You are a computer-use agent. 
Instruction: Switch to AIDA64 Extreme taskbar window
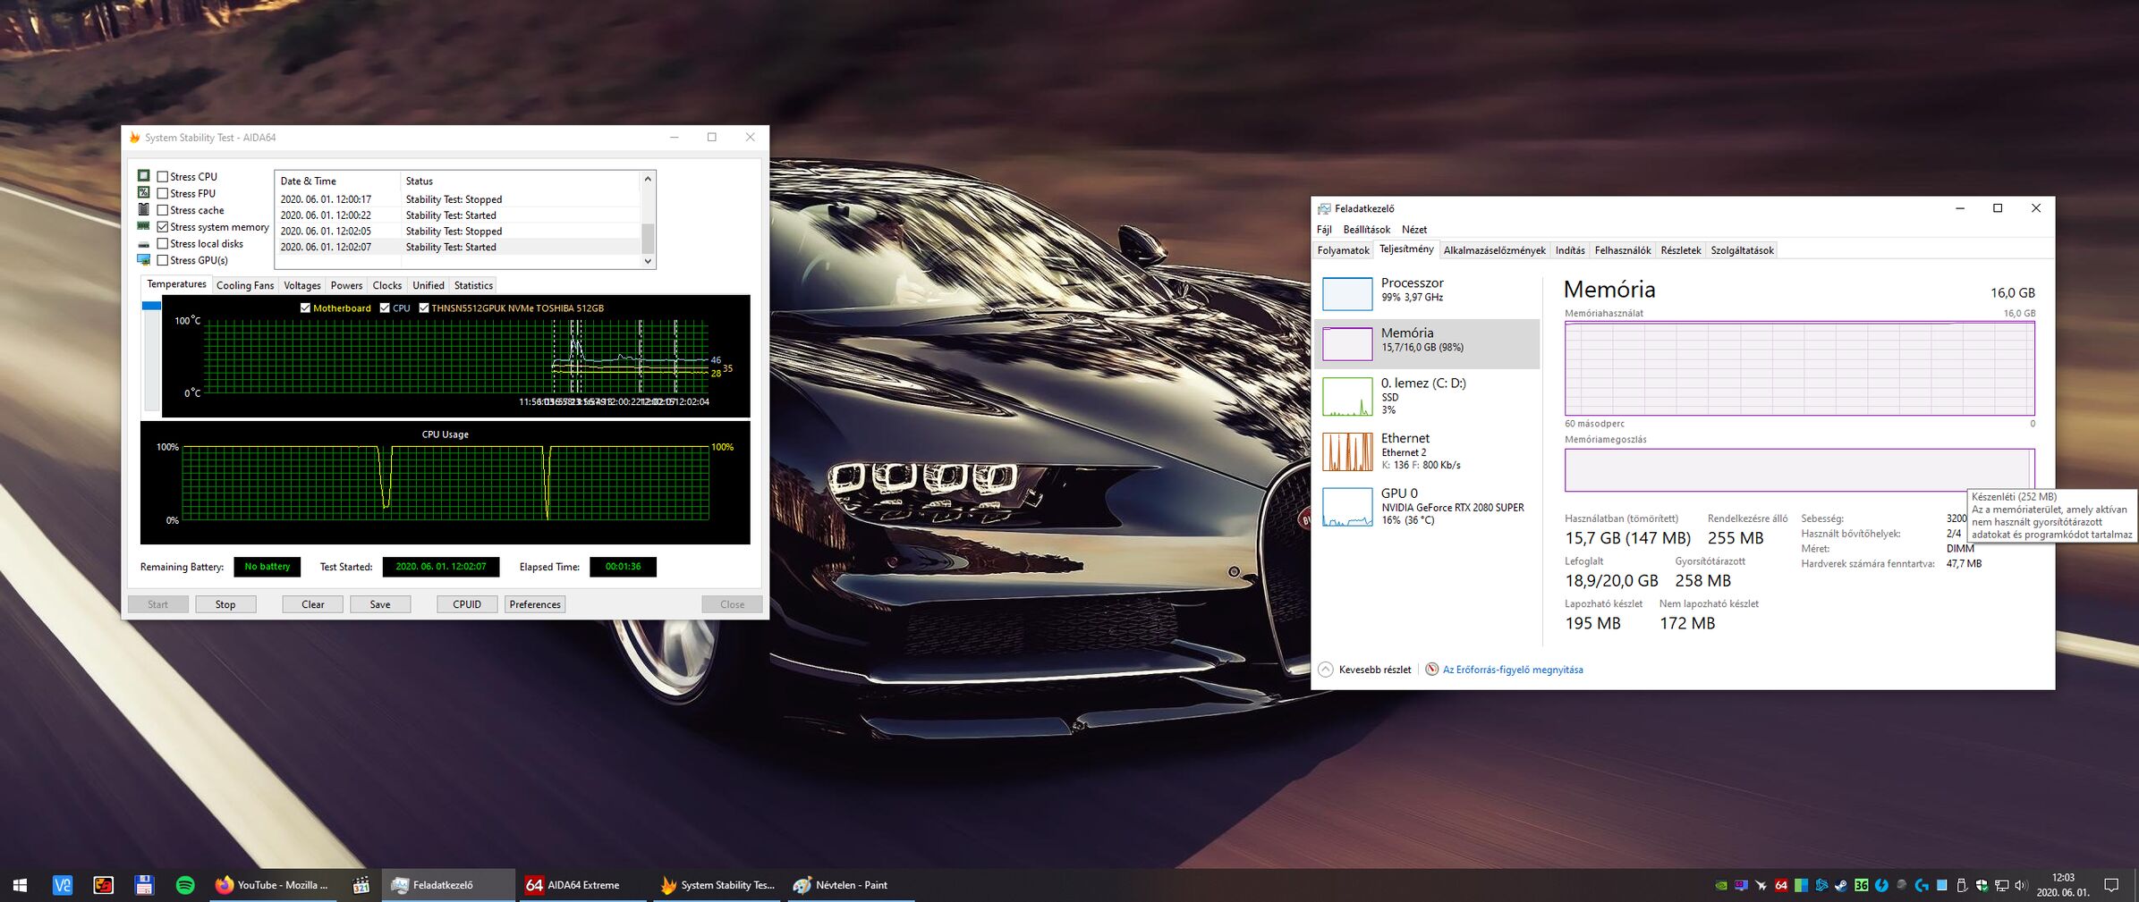click(x=582, y=885)
